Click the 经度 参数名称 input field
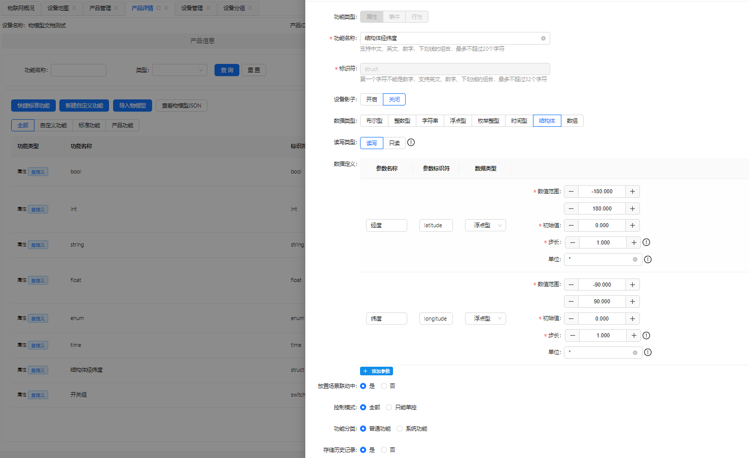This screenshot has height=458, width=749. [x=386, y=225]
